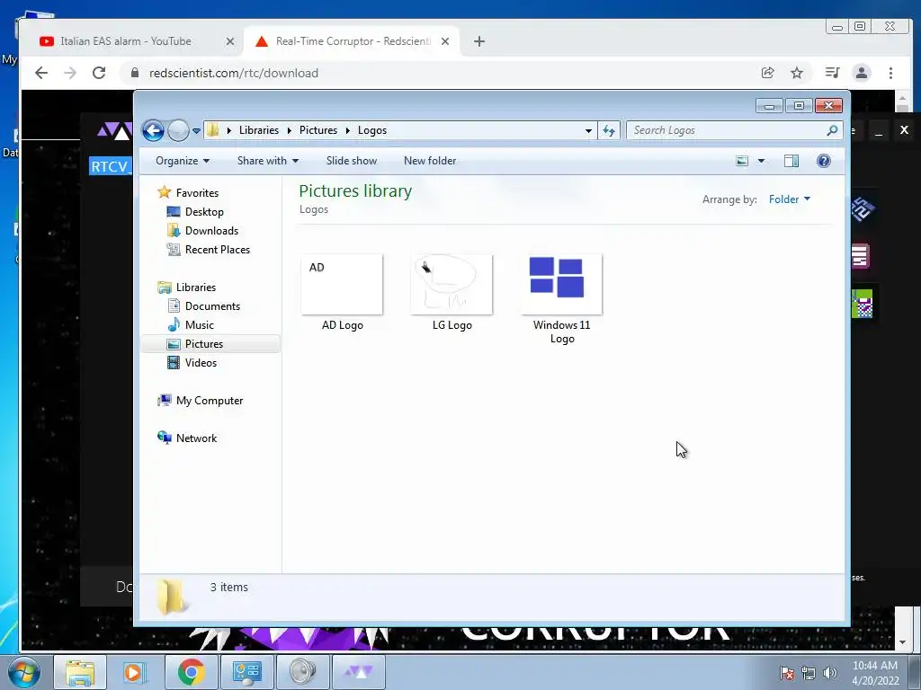This screenshot has width=921, height=690.
Task: Switch to Chrome on the taskbar
Action: coord(191,672)
